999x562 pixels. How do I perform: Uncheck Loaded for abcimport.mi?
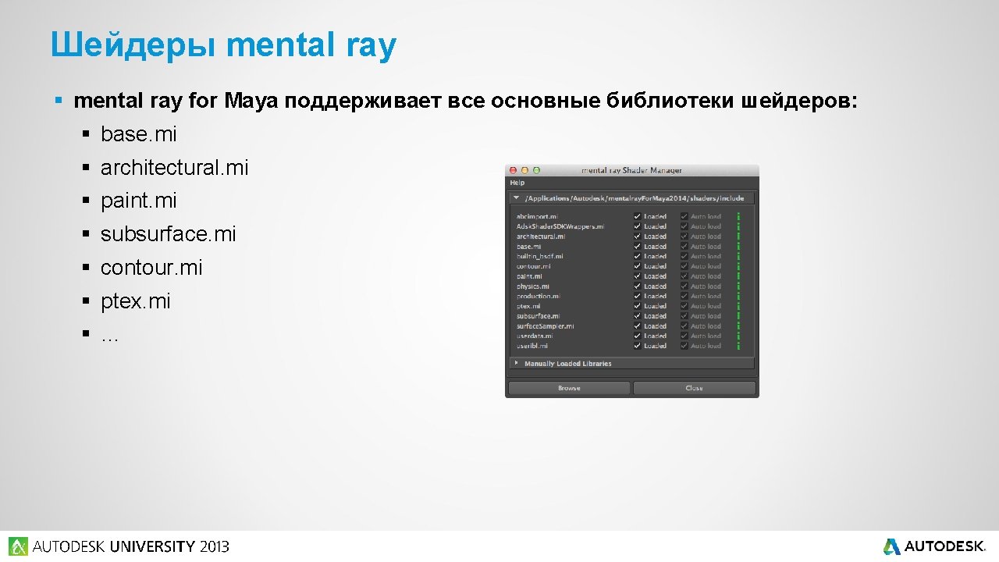pos(638,216)
